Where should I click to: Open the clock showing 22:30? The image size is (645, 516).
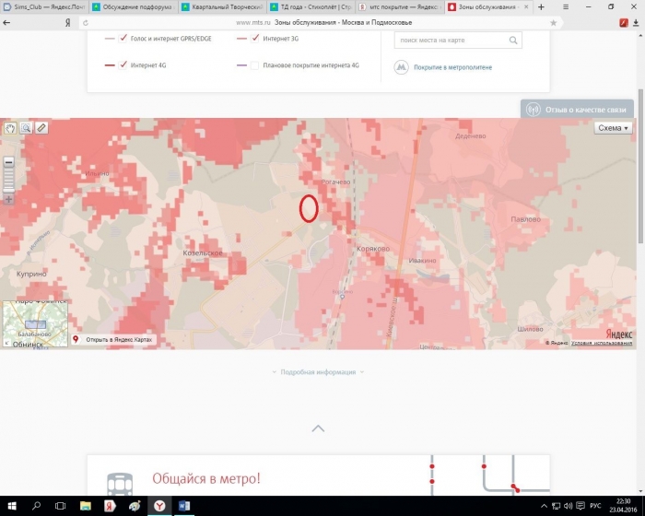point(623,505)
